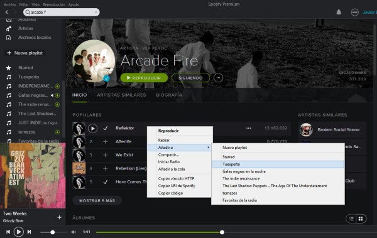The image size is (377, 238).
Task: Click the verified badge on artist photo
Action: point(107,78)
